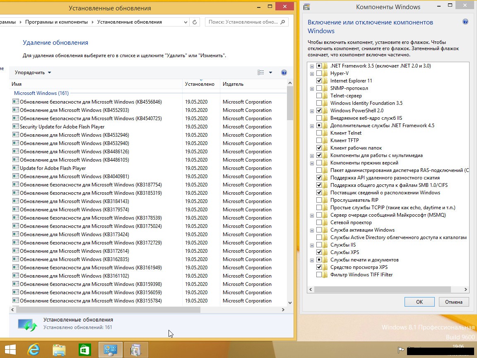This screenshot has height=358, width=477.
Task: Click the Установленные обновления breadcrumb
Action: coord(129,22)
